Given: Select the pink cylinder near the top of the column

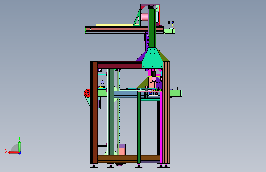Looking at the screenshot, I should coord(145,17).
